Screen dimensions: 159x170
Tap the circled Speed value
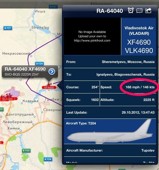(x=140, y=87)
